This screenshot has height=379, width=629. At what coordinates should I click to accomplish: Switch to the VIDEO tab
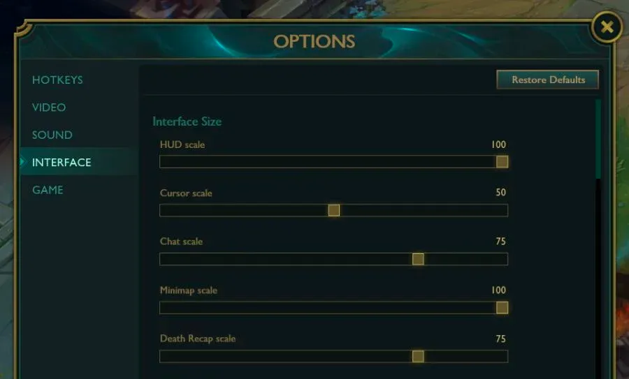(x=49, y=107)
